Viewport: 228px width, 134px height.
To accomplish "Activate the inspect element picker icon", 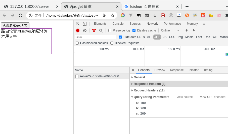I will [x=78, y=24].
